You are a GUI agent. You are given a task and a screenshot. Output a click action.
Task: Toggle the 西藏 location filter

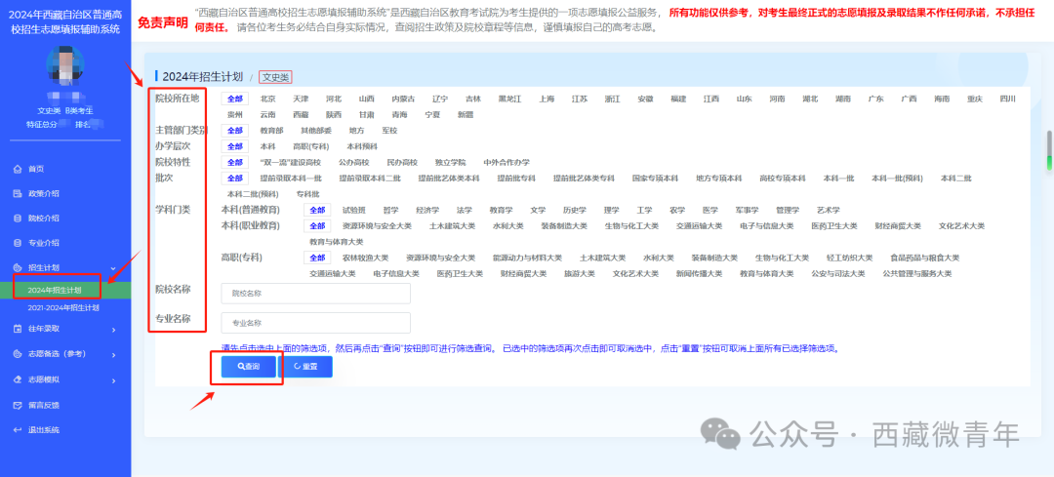pyautogui.click(x=301, y=115)
